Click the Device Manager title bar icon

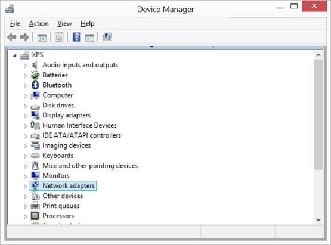point(10,9)
